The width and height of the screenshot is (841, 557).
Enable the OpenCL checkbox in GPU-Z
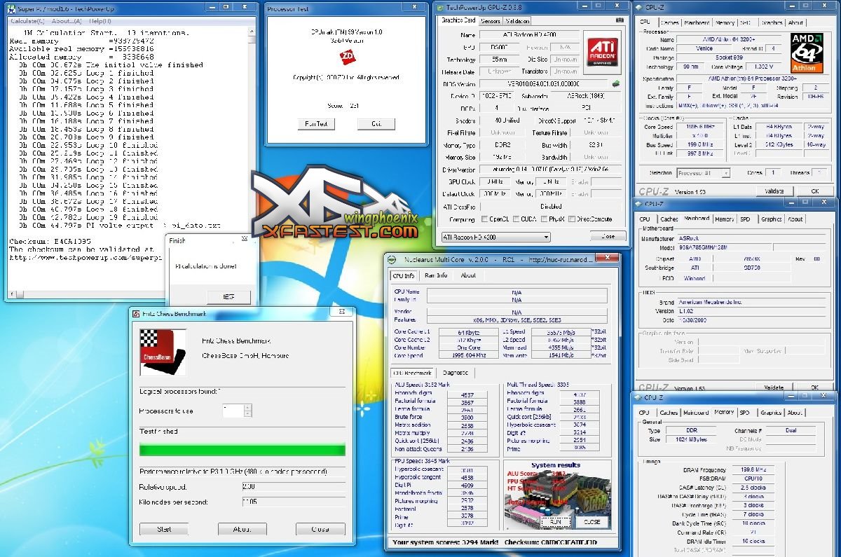coord(485,219)
